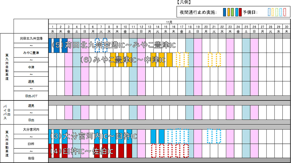Image resolution: width=291 pixels, height=163 pixels.
Task: Select date 9 in the header row
Action: [117, 27]
